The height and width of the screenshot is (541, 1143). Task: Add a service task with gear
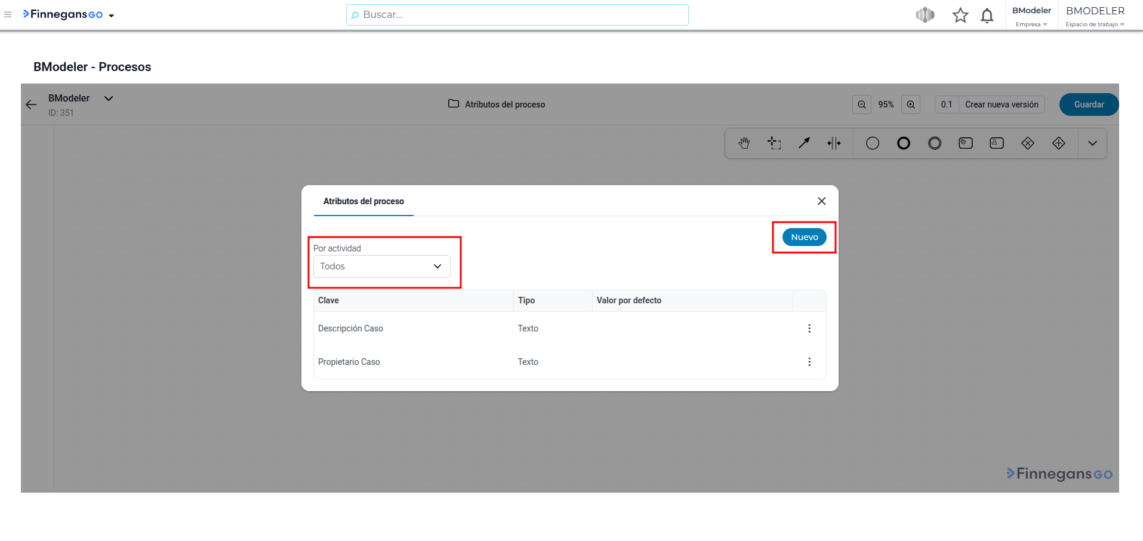coord(966,143)
